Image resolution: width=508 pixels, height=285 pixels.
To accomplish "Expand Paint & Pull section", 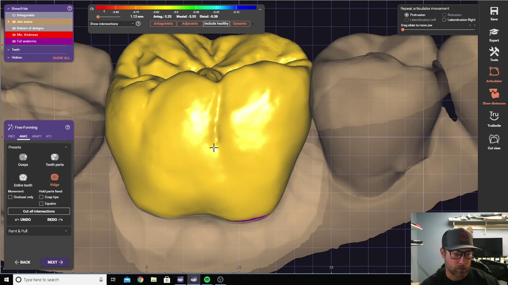I will pyautogui.click(x=66, y=231).
